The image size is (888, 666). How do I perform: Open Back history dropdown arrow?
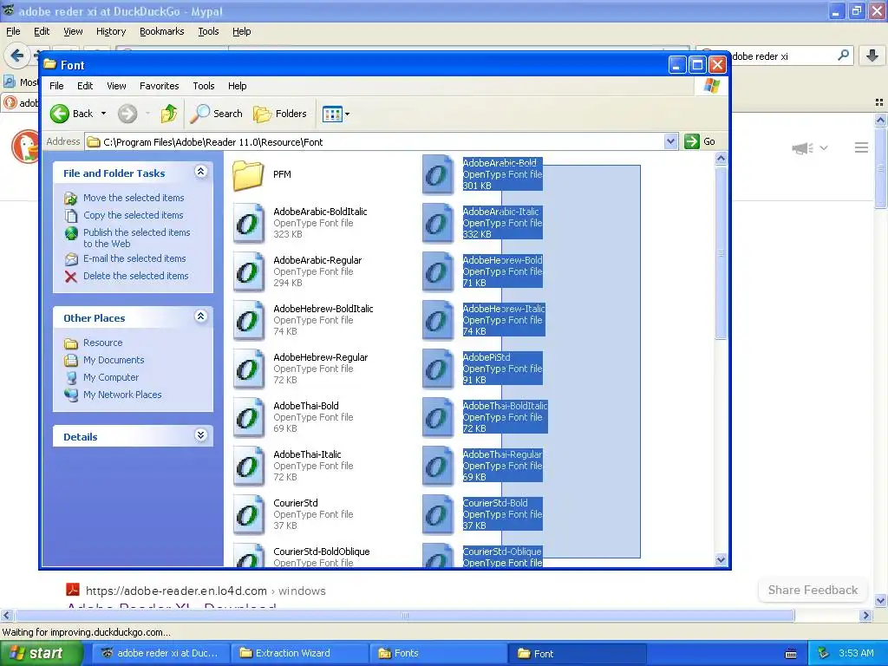pos(104,114)
